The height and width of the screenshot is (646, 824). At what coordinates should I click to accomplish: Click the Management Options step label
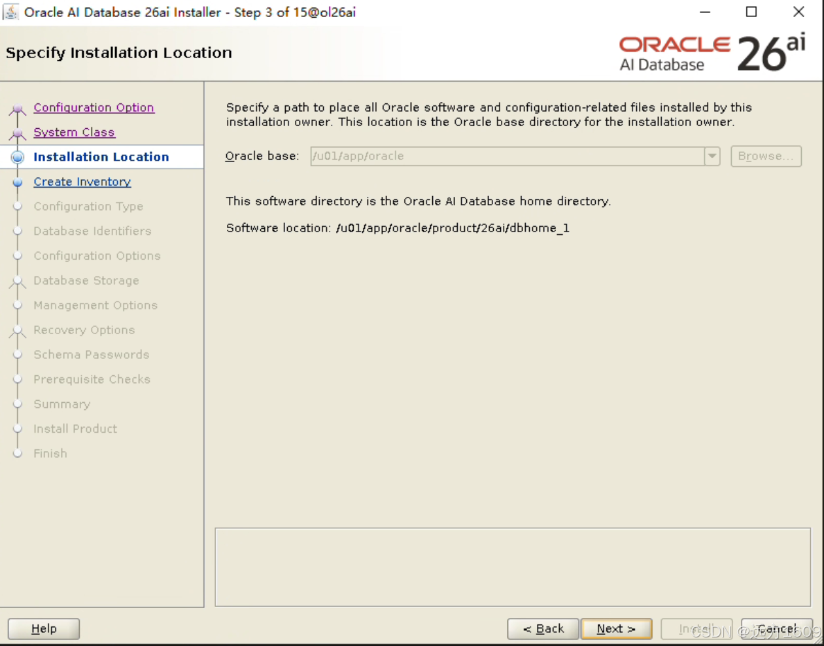pyautogui.click(x=95, y=305)
